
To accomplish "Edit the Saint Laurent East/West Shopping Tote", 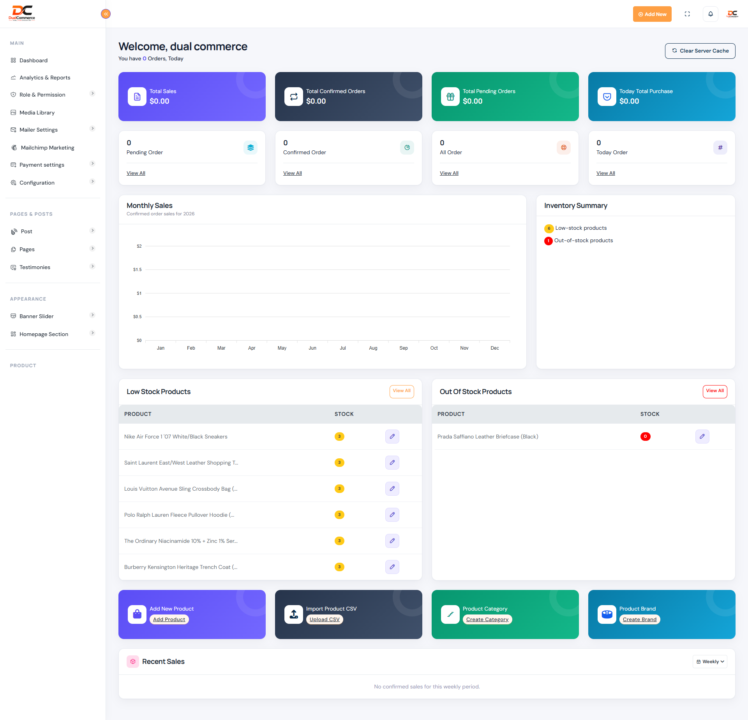I will [x=392, y=463].
